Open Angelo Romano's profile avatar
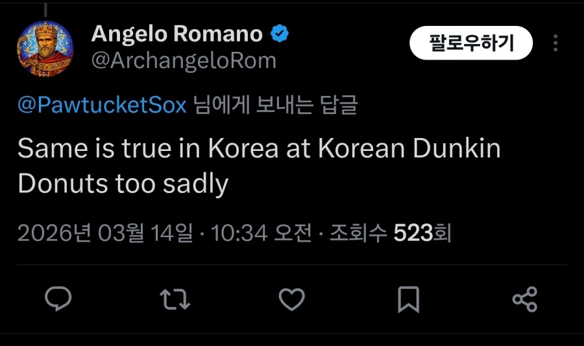The width and height of the screenshot is (584, 346). tap(45, 49)
